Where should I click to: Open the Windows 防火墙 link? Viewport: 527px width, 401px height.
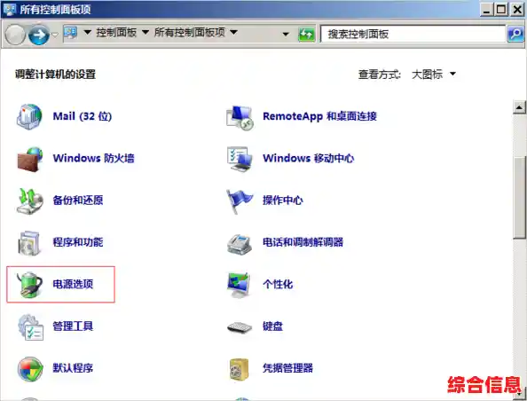click(93, 158)
